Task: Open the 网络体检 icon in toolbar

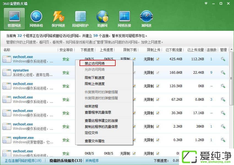Action: click(x=36, y=16)
